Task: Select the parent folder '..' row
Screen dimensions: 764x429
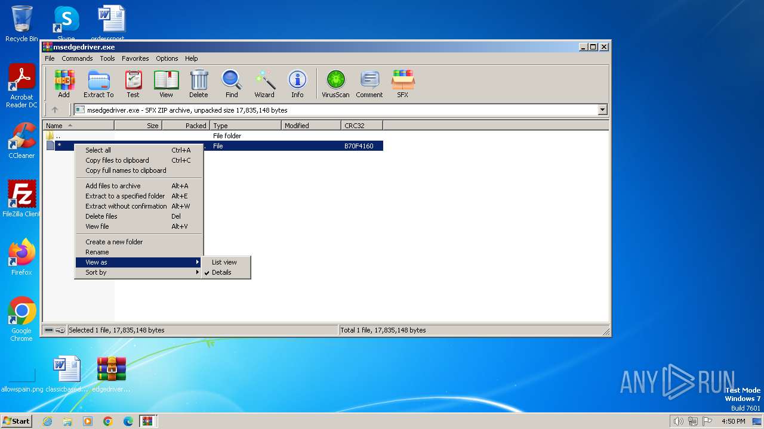Action: (x=214, y=136)
